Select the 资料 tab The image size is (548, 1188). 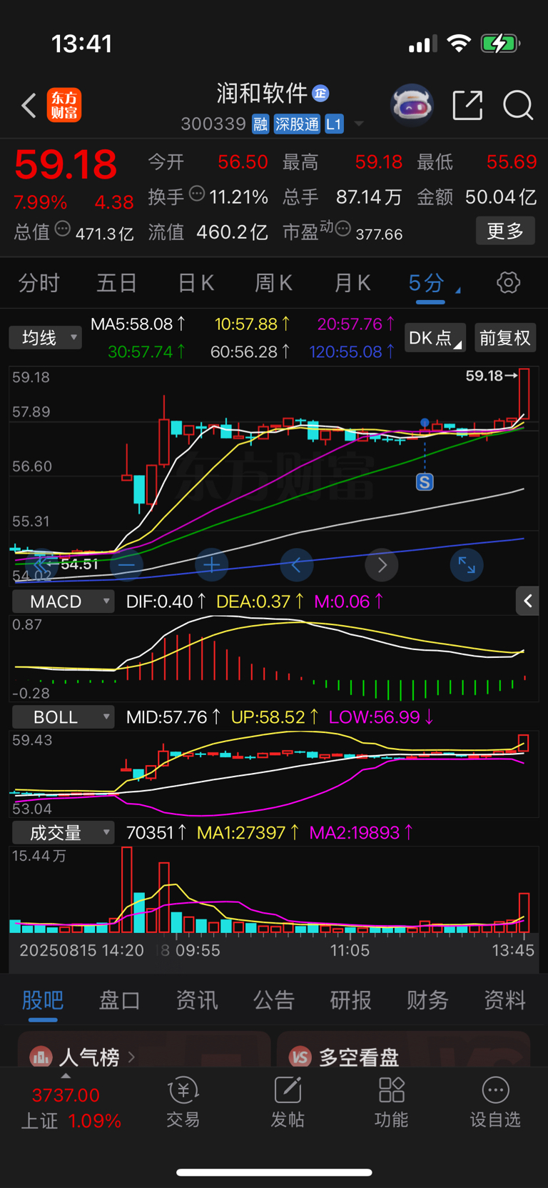pos(504,1000)
